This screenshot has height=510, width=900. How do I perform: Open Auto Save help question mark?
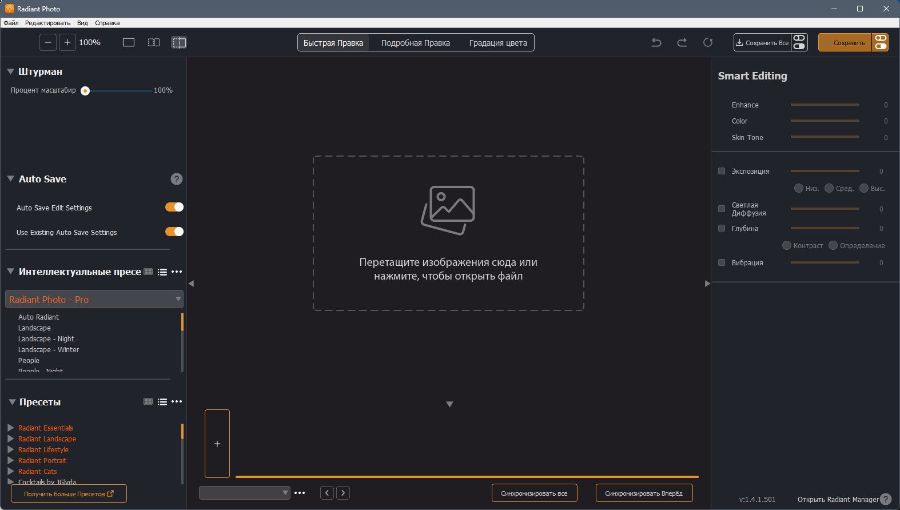177,179
